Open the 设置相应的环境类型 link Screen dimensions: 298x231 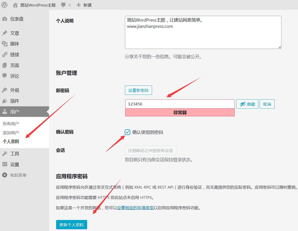tap(135, 208)
